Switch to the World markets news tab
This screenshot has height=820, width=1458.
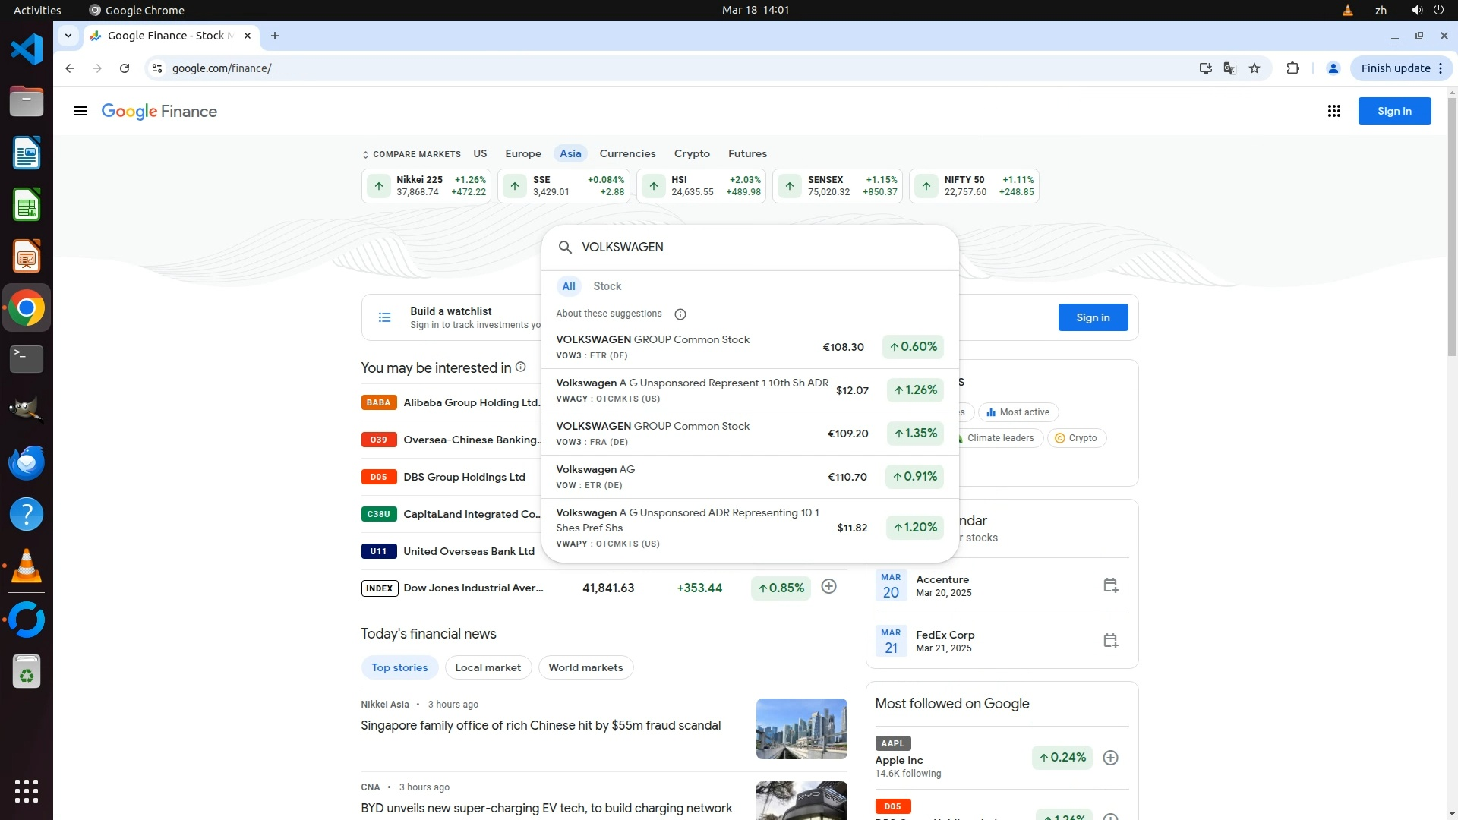click(585, 667)
